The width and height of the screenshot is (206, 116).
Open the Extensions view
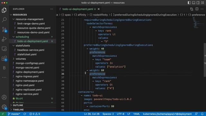(4, 58)
